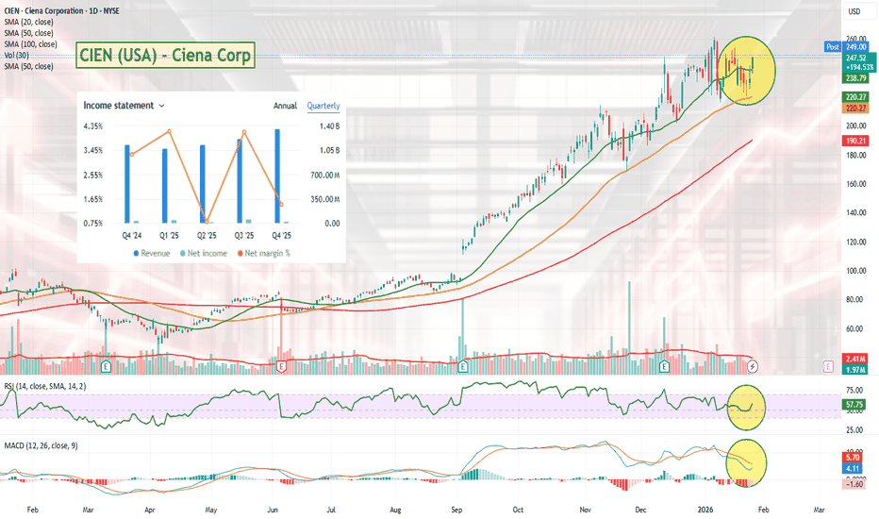
Task: Open the USD currency selector
Action: tap(858, 11)
